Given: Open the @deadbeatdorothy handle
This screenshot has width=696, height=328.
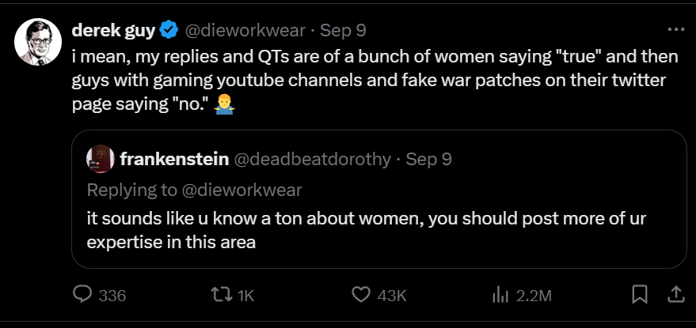Looking at the screenshot, I should (311, 159).
